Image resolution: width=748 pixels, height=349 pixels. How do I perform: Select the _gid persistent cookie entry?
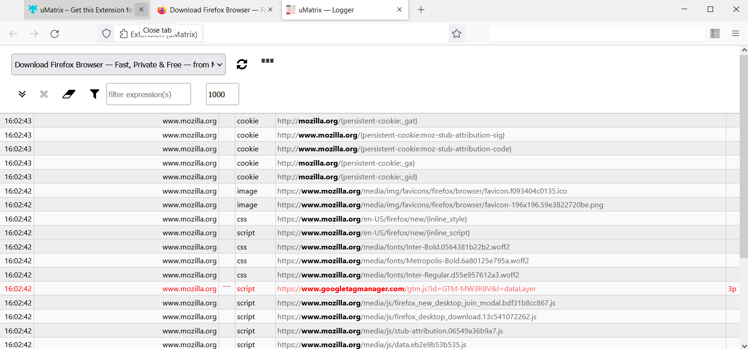347,177
